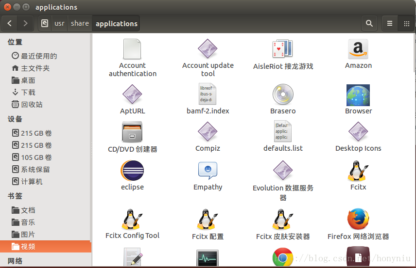Select the Chrome browser icon
The image size is (416, 268).
(x=283, y=257)
